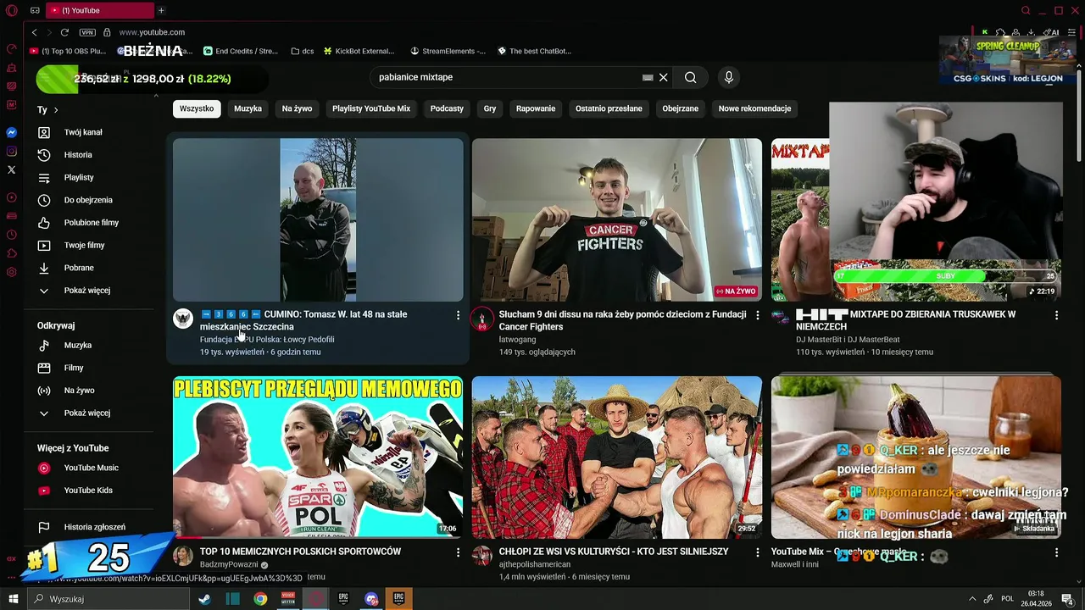Open the Opera sidebar settings gear icon
This screenshot has height=610, width=1085.
pyautogui.click(x=12, y=272)
